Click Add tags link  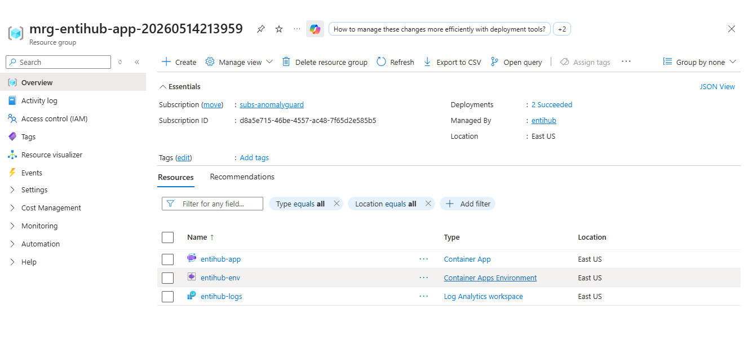coord(254,157)
